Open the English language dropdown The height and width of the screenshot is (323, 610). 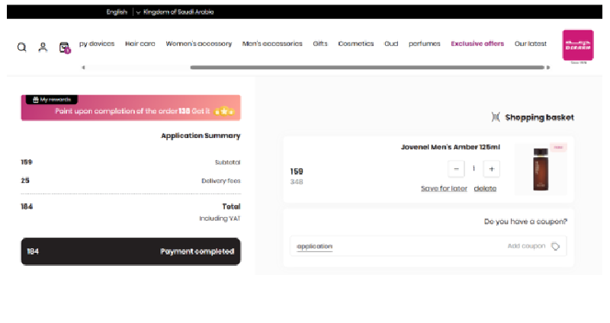(117, 12)
